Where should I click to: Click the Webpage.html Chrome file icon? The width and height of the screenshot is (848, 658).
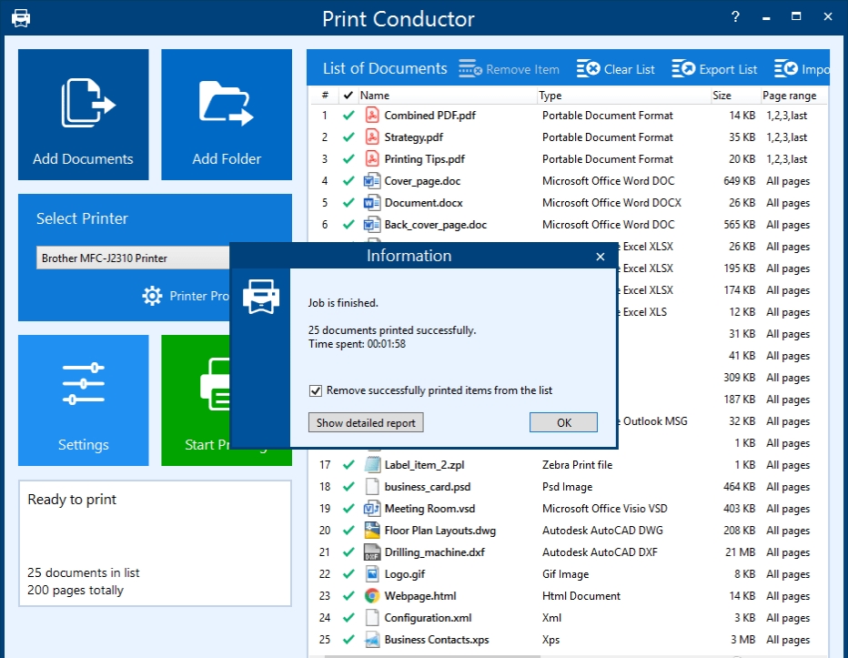pyautogui.click(x=372, y=596)
